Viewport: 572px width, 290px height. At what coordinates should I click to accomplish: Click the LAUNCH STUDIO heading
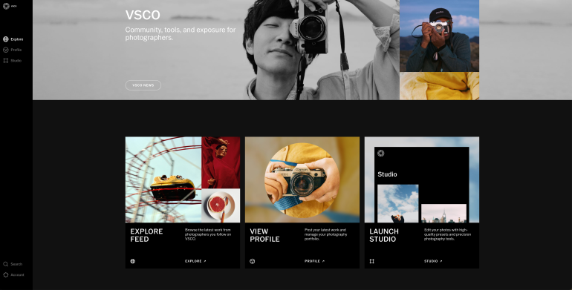(384, 235)
